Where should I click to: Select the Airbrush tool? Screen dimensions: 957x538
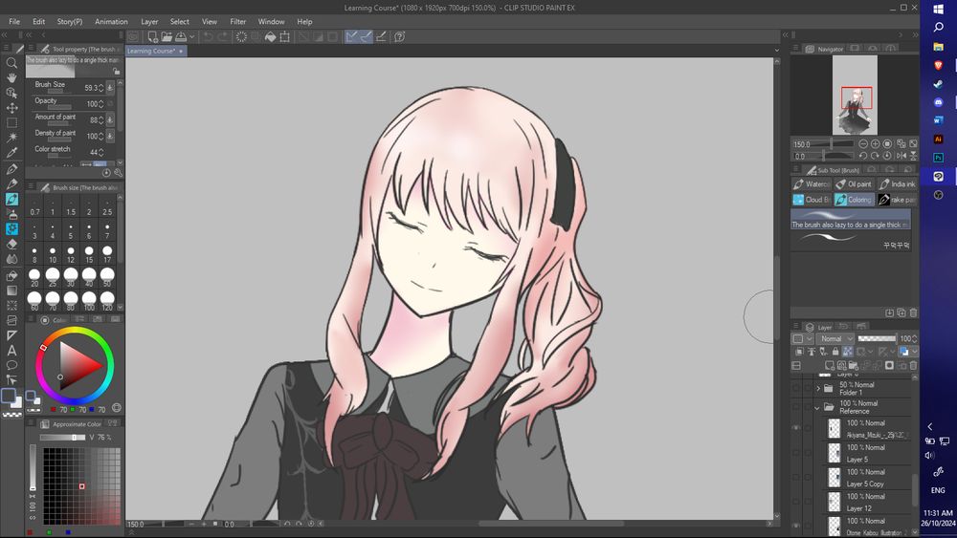pyautogui.click(x=11, y=214)
